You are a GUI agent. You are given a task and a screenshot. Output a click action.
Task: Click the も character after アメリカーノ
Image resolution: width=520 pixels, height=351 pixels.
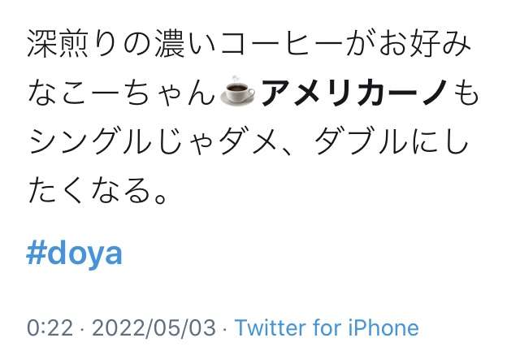(463, 93)
